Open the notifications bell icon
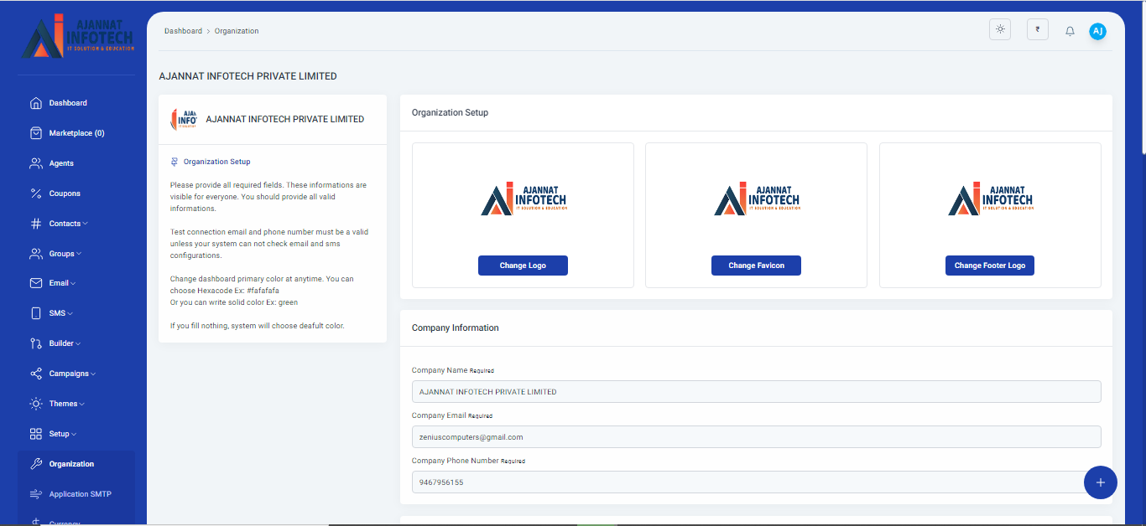 pyautogui.click(x=1070, y=31)
